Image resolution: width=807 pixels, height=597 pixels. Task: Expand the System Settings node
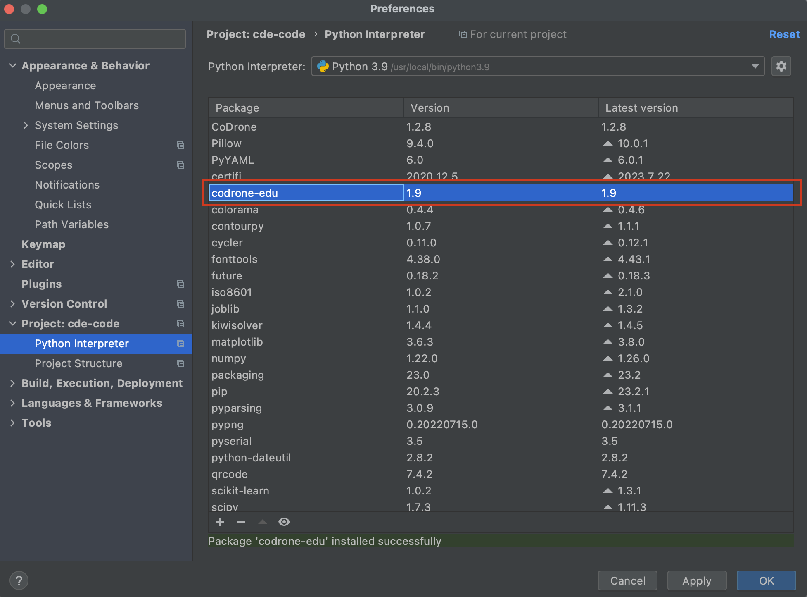coord(26,125)
